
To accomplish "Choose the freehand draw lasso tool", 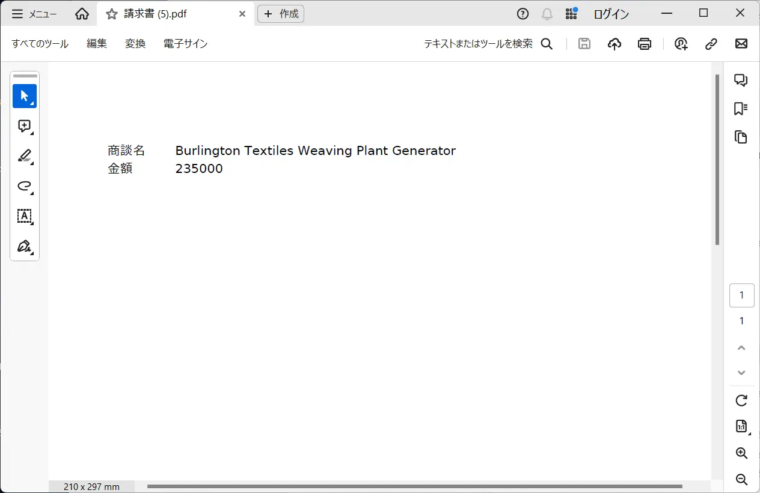I will 25,186.
